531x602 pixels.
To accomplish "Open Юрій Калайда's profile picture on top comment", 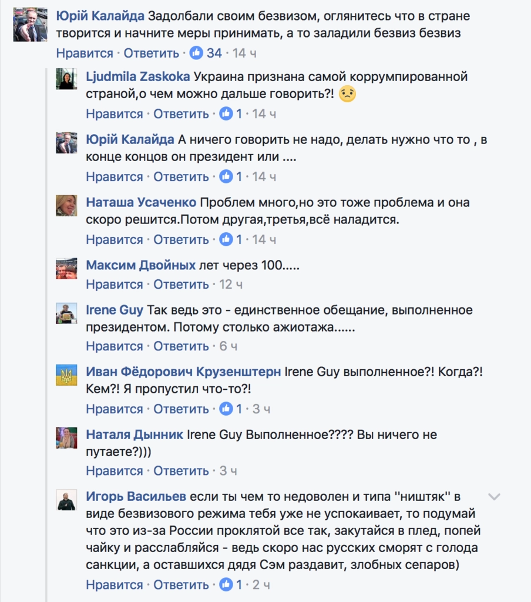I will pyautogui.click(x=30, y=25).
